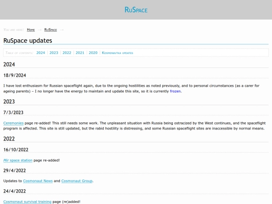The image size is (272, 204).
Task: Select the 18/9/2024 date heading
Action: (x=15, y=76)
